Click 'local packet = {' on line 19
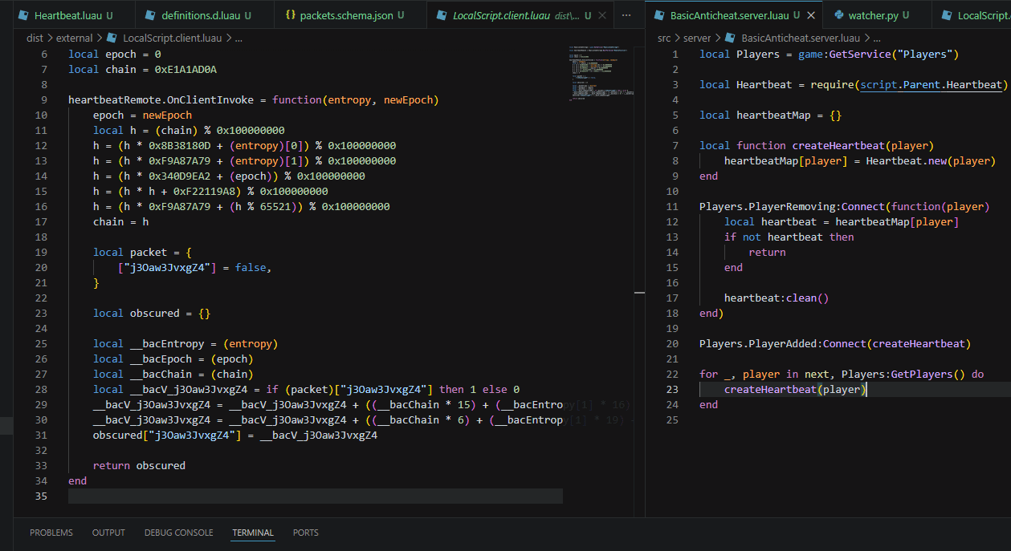The height and width of the screenshot is (551, 1011). (x=142, y=252)
